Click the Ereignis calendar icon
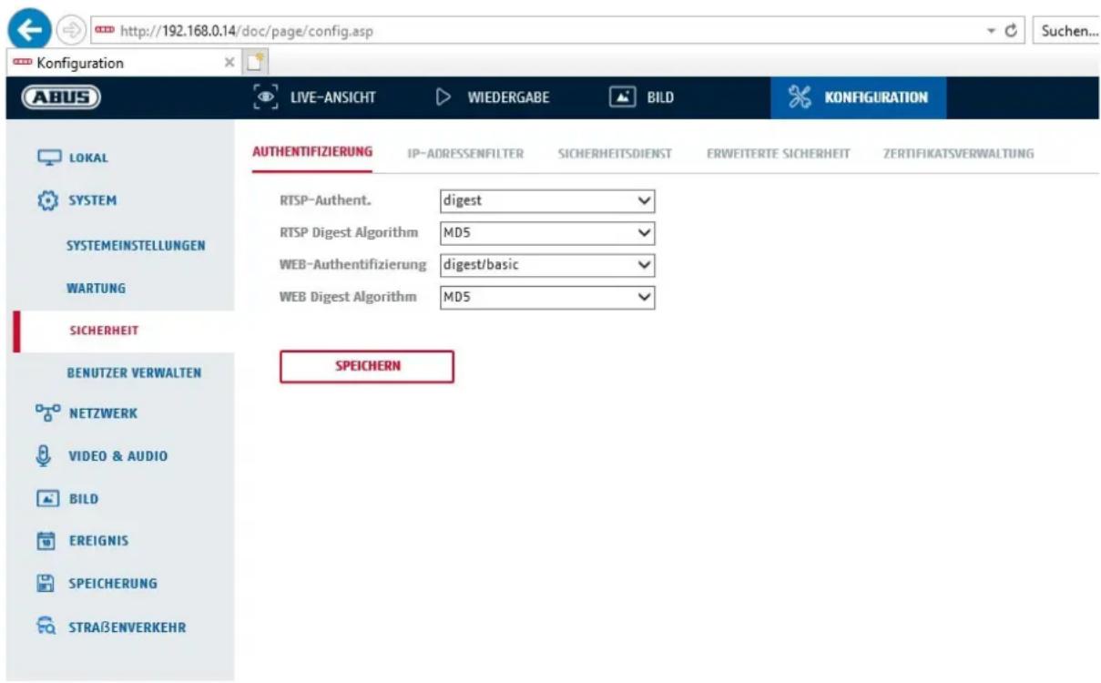 [46, 541]
